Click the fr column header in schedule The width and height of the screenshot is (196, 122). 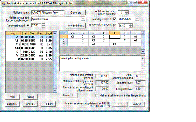115,33
